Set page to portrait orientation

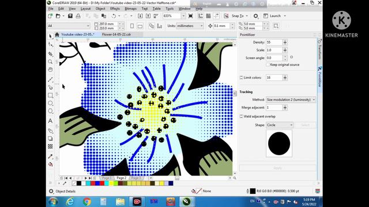pos(132,26)
